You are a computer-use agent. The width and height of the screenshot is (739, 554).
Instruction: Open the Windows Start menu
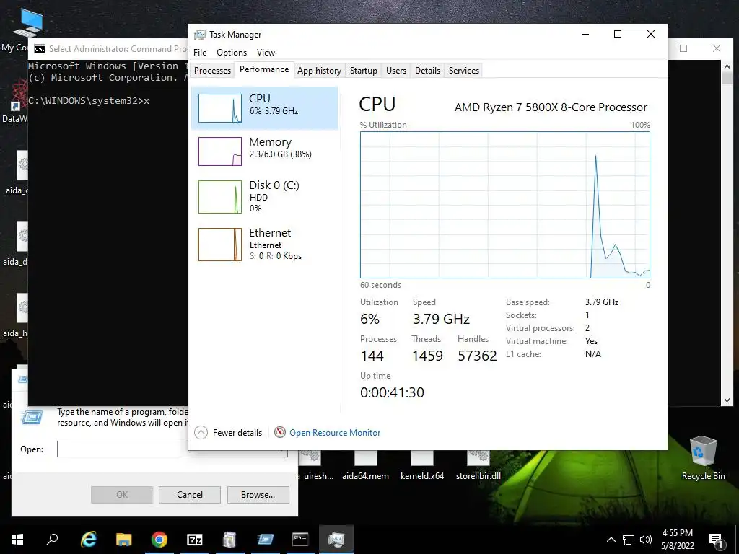(x=17, y=540)
